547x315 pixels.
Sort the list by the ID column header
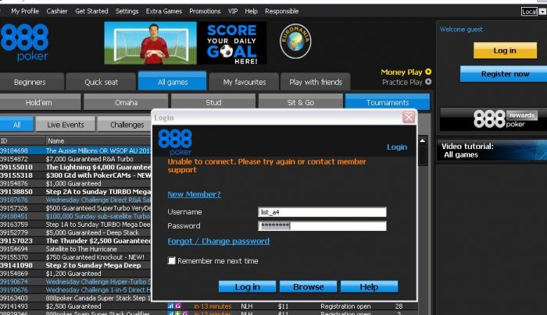pyautogui.click(x=23, y=140)
